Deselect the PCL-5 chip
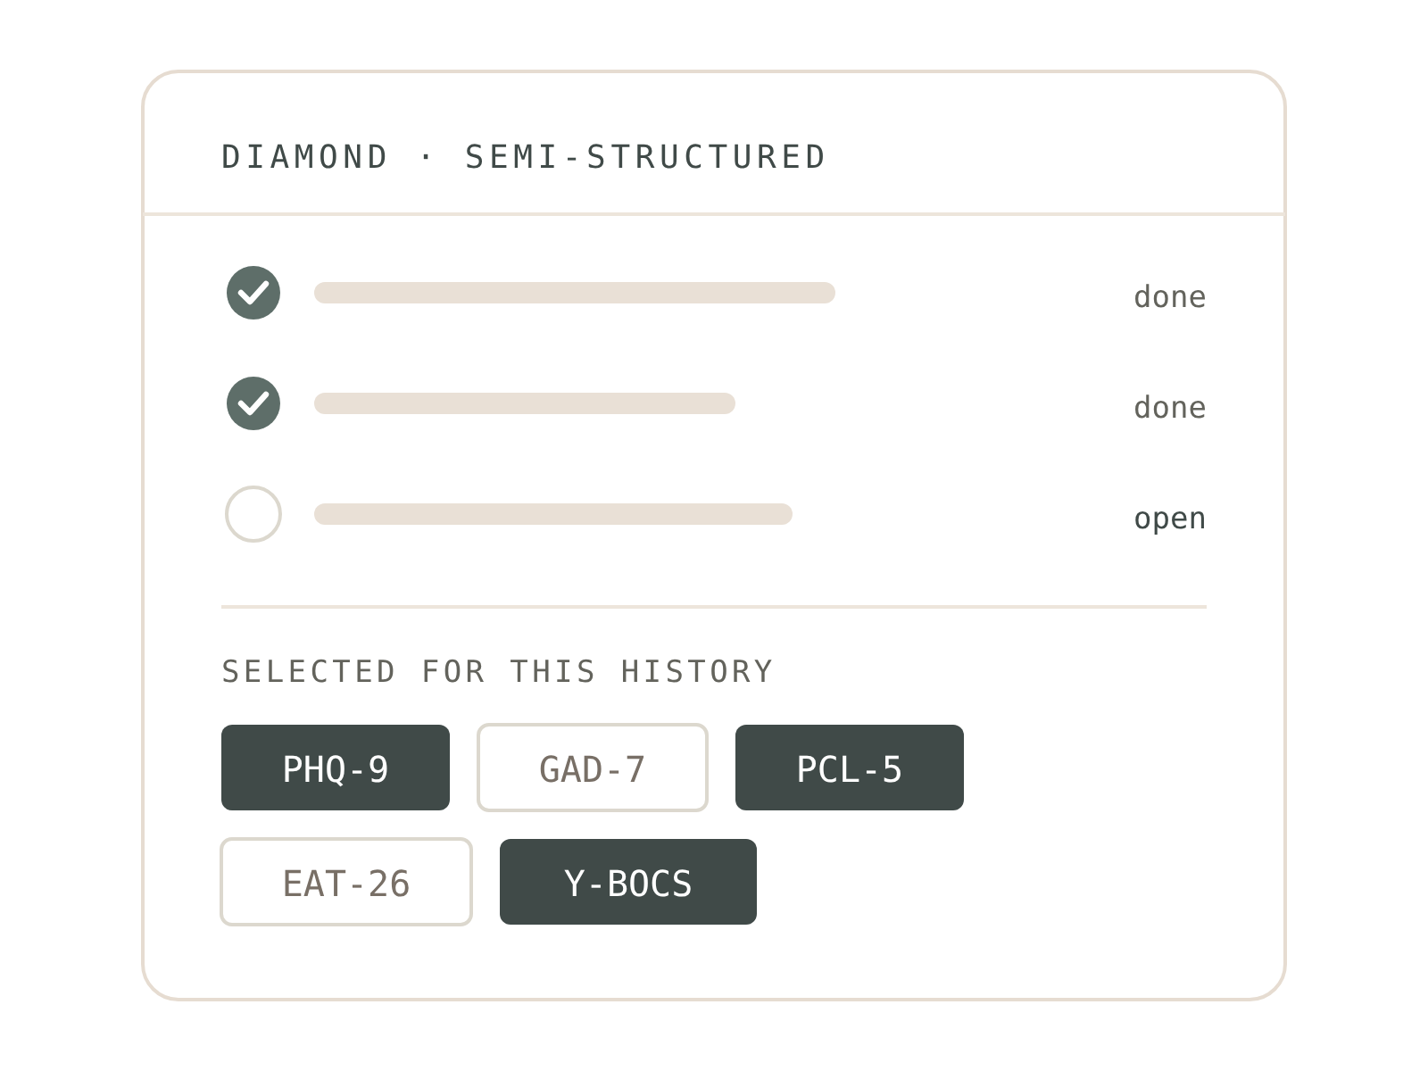This screenshot has height=1071, width=1428. pos(850,768)
